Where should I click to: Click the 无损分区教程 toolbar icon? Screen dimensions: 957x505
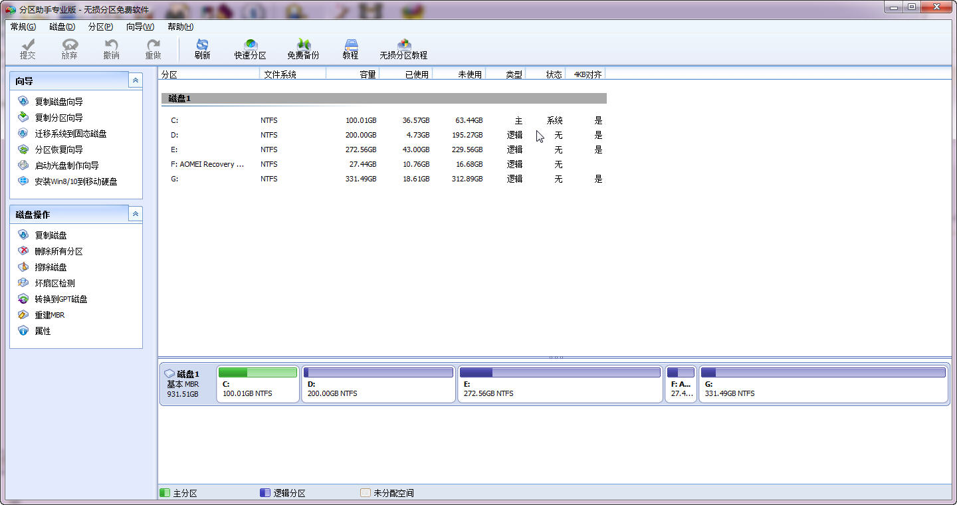pyautogui.click(x=403, y=49)
